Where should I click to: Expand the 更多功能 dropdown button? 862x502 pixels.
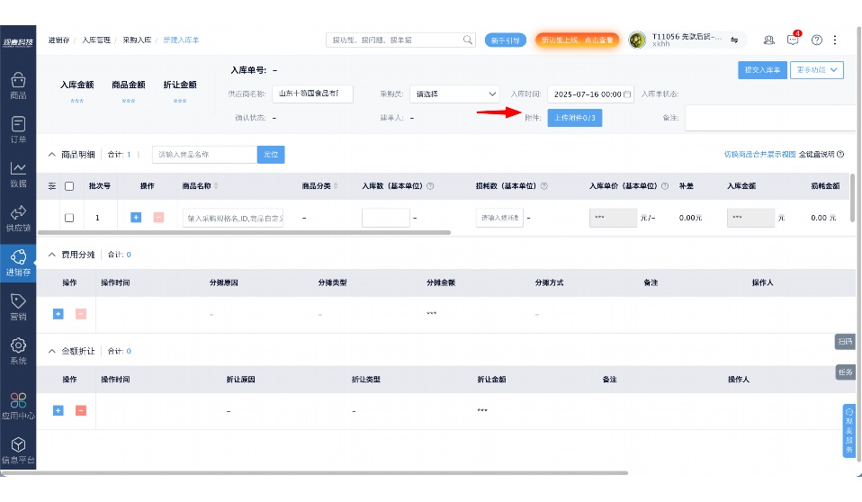tap(816, 69)
